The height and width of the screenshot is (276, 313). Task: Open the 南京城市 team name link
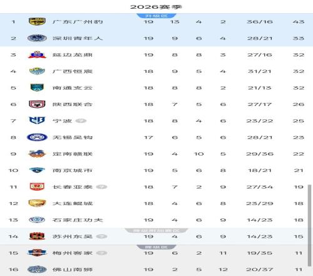point(73,171)
